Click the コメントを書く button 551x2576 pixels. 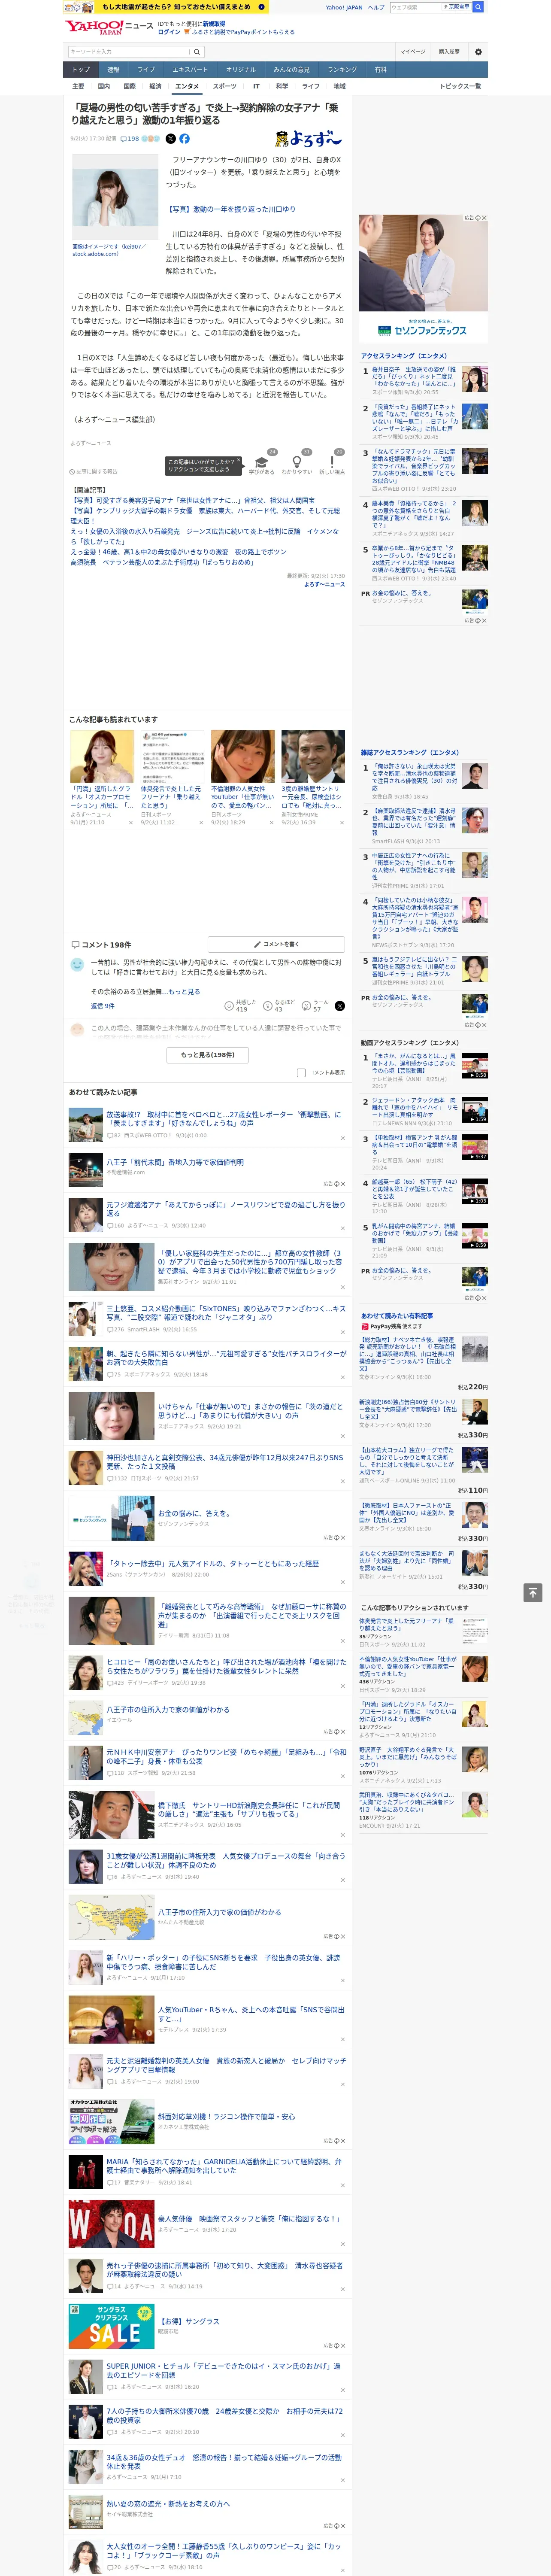click(276, 944)
